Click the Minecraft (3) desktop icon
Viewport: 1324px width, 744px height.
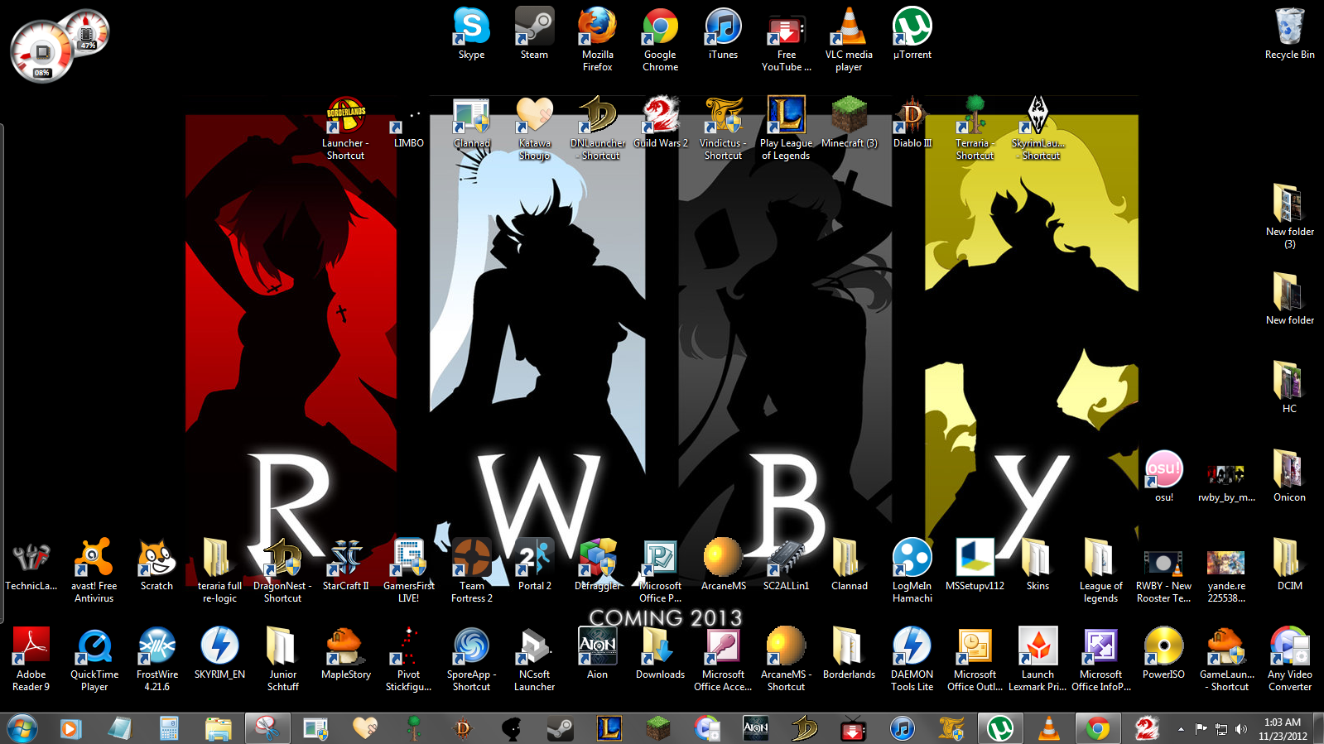pyautogui.click(x=849, y=122)
